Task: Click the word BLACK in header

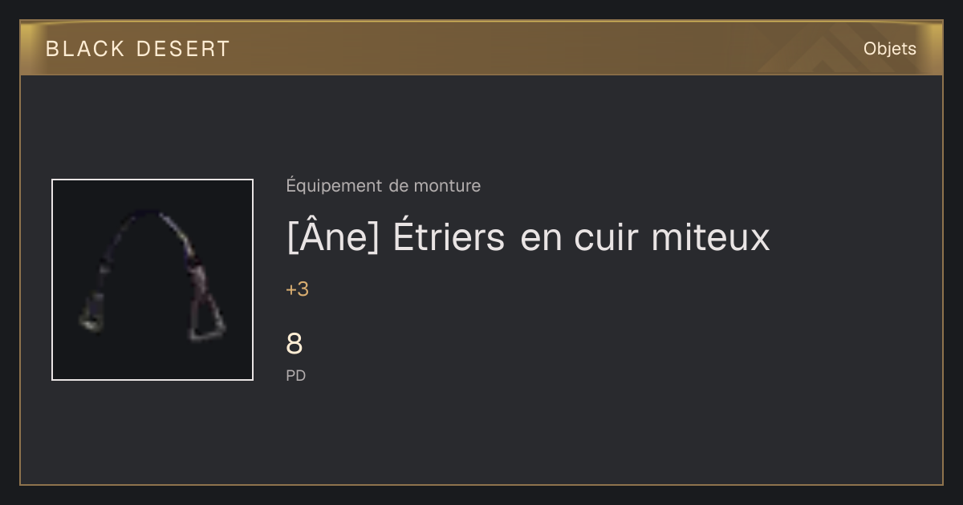Action: click(x=86, y=49)
